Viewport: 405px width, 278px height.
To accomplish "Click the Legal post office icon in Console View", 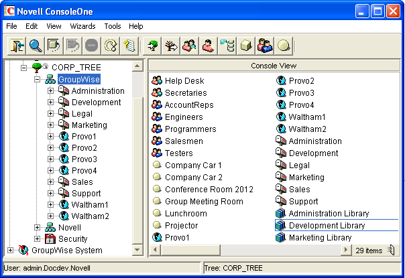I will click(281, 165).
